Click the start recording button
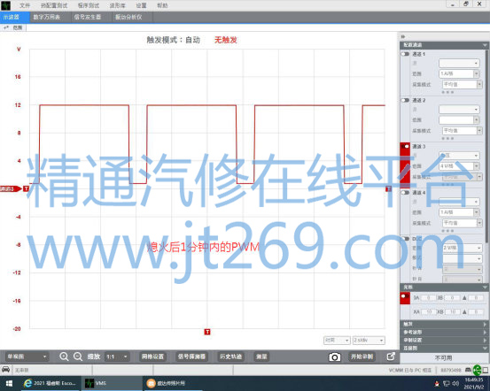Screen dimensions: 490x391 362,356
